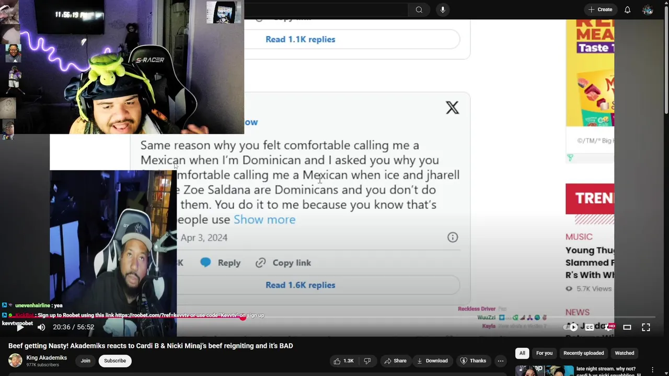The width and height of the screenshot is (669, 376).
Task: Open options for late night stream video
Action: pos(652,370)
